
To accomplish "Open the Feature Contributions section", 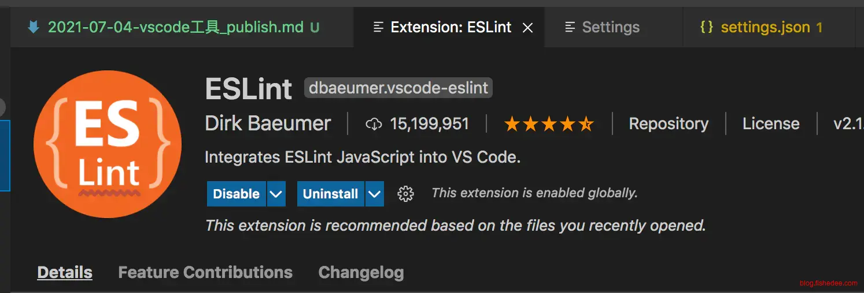I will (x=205, y=272).
